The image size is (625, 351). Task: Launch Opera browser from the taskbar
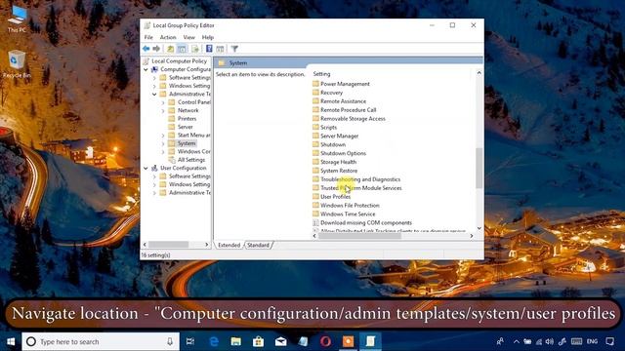click(325, 341)
